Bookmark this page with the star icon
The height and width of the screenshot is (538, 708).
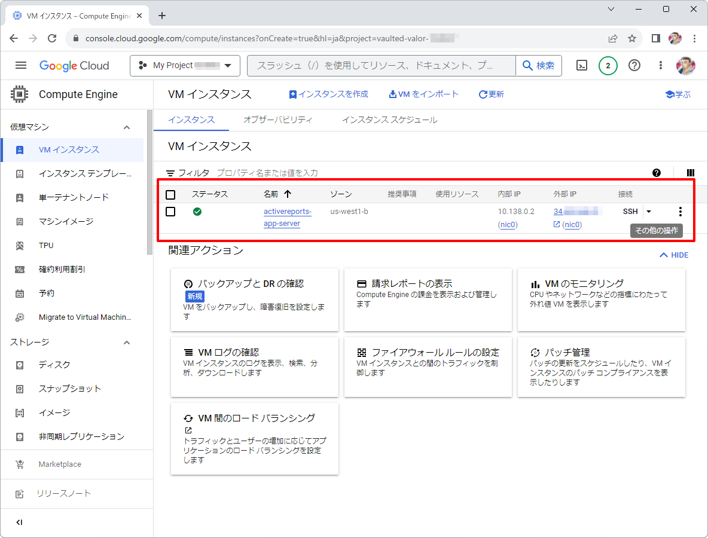point(632,38)
